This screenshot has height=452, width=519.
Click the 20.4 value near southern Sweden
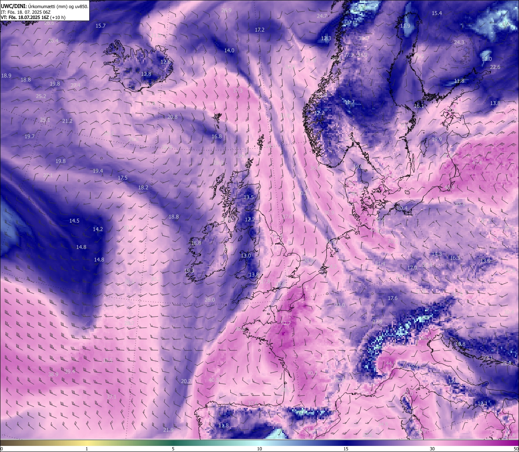(x=402, y=208)
